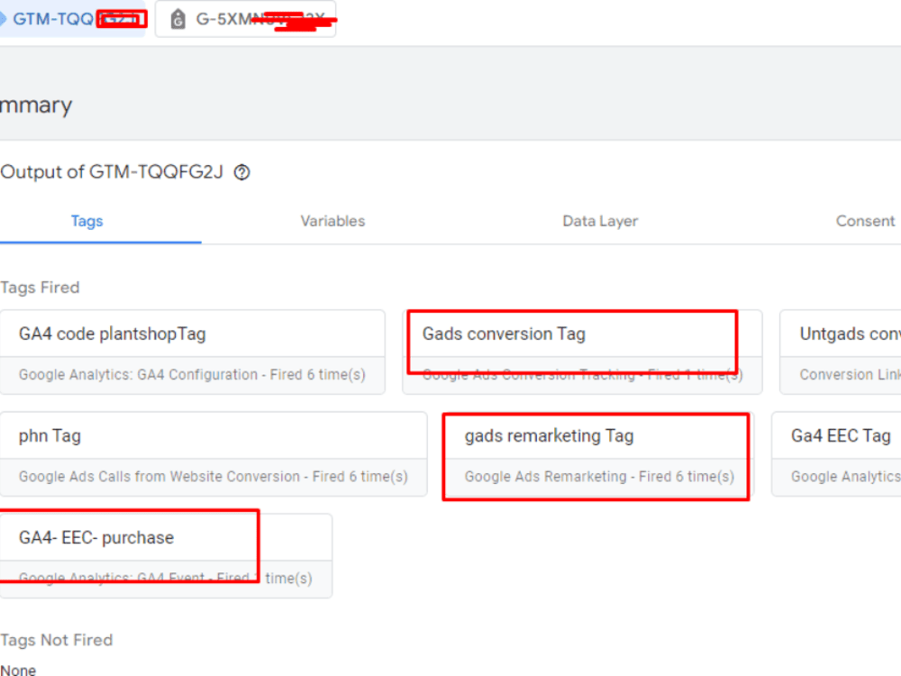Viewport: 901px width, 676px height.
Task: Open the GA4- EEC- purchase tag card
Action: point(166,556)
